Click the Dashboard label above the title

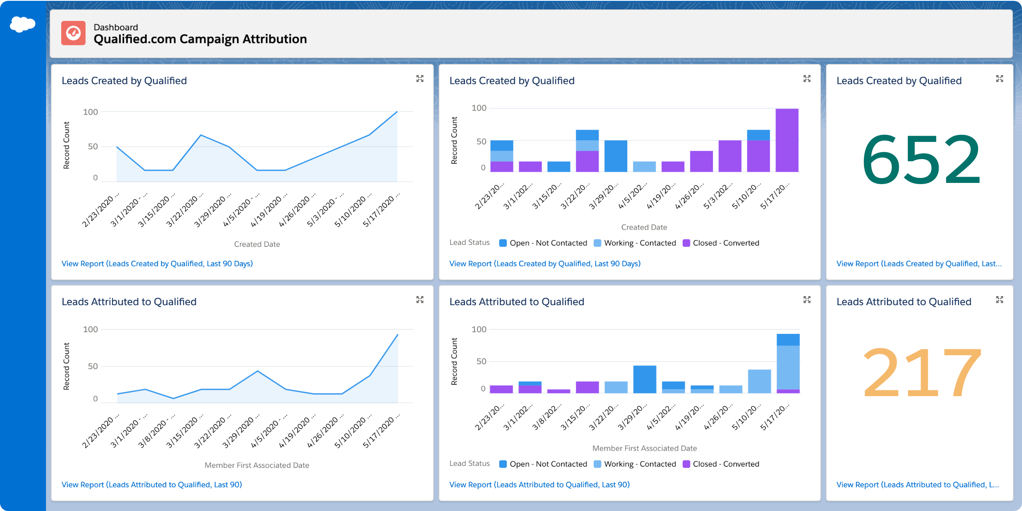click(116, 27)
